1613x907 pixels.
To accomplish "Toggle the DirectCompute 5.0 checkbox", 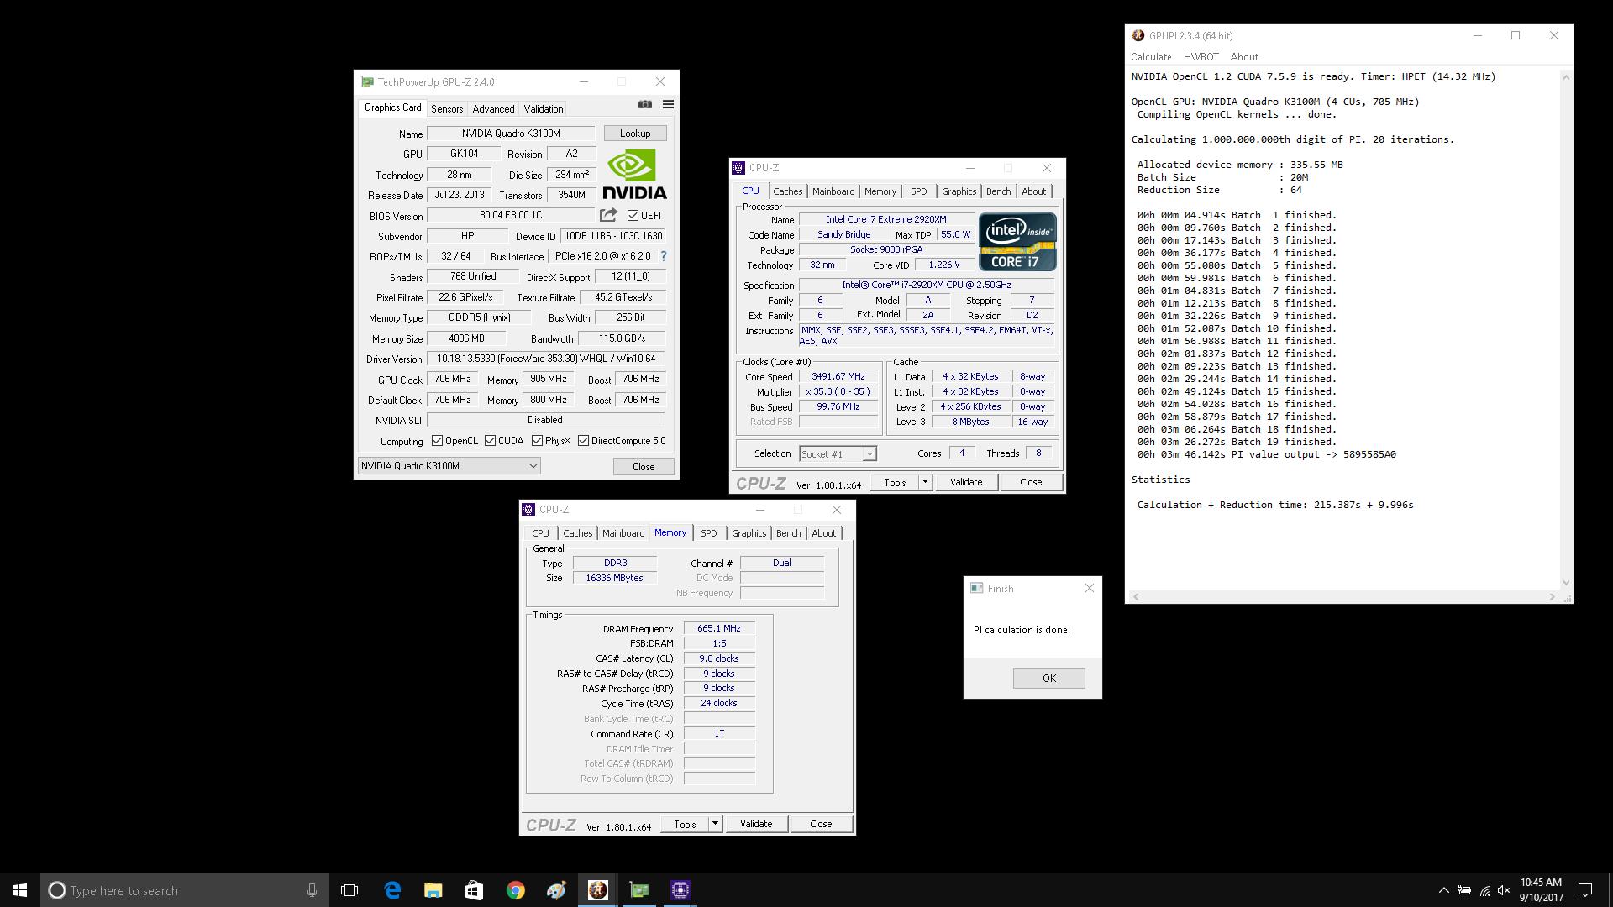I will coord(583,441).
